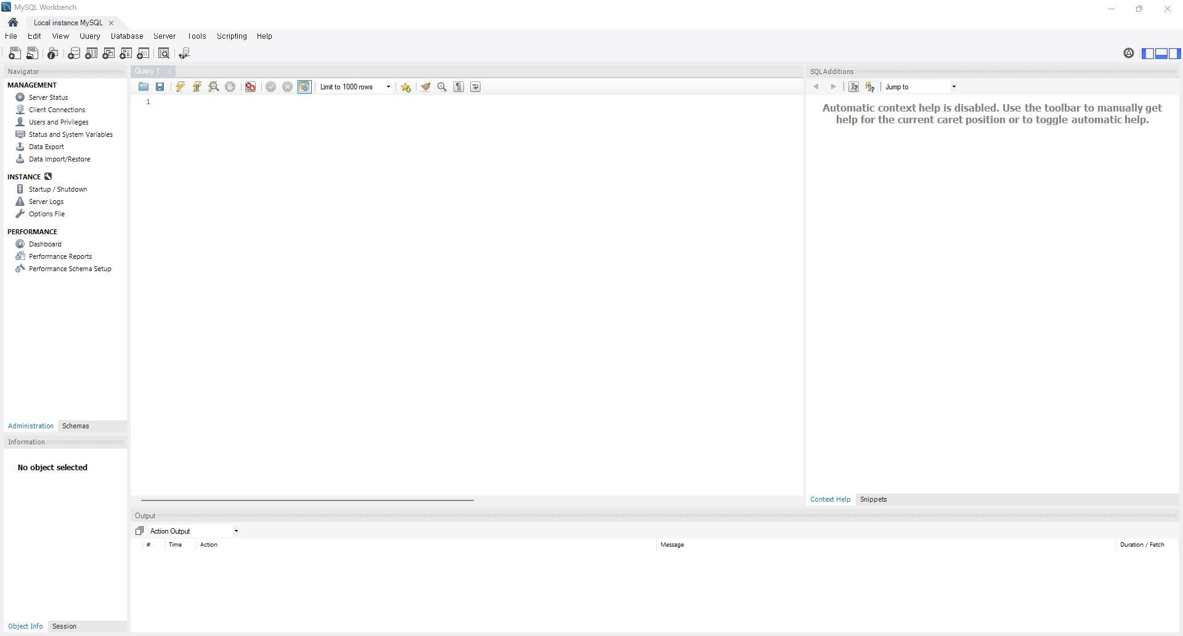Beautify the SQL script with broom icon
This screenshot has width=1183, height=636.
426,87
